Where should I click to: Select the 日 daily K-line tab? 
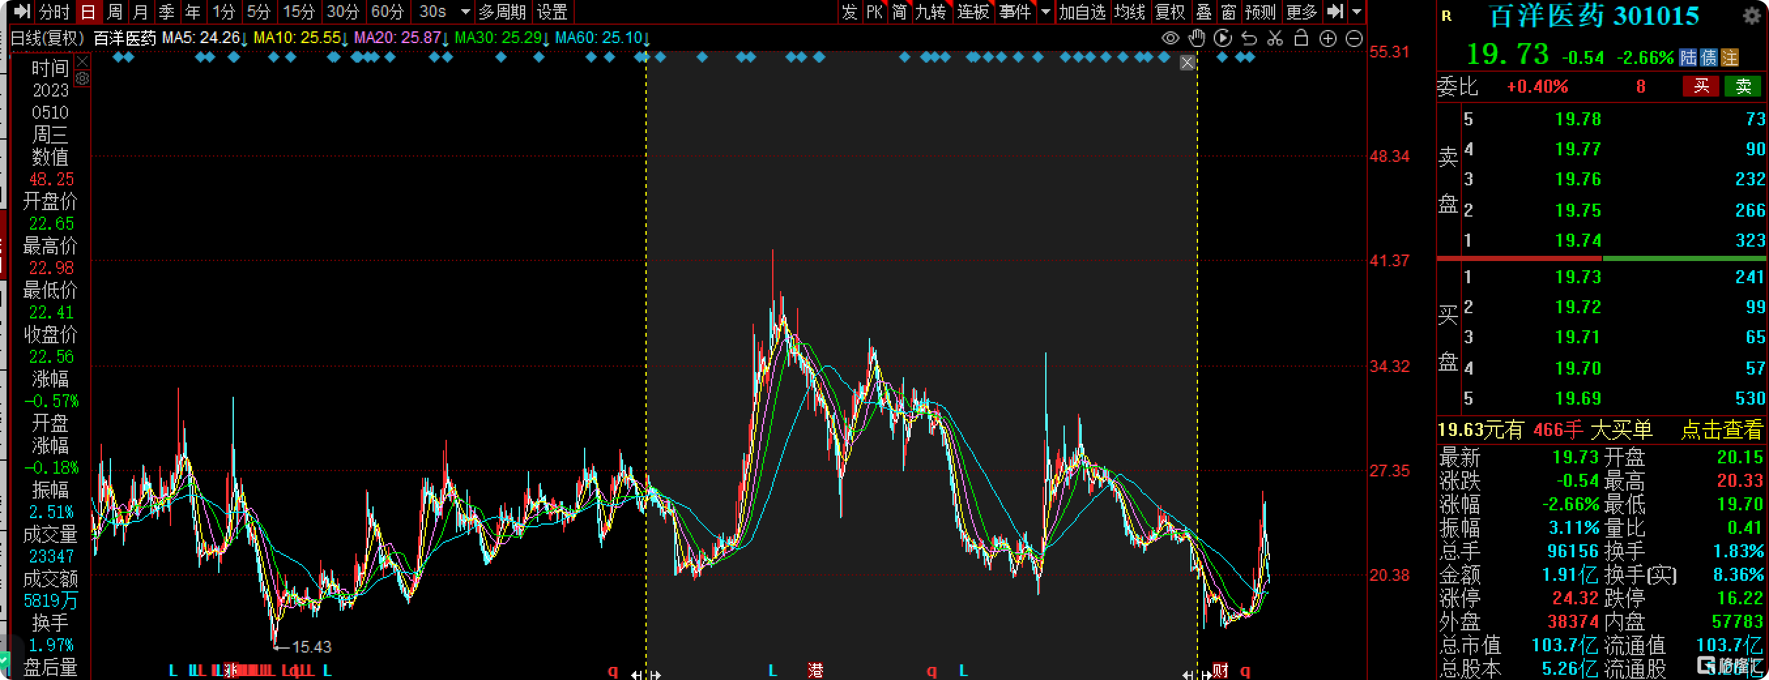[x=88, y=11]
